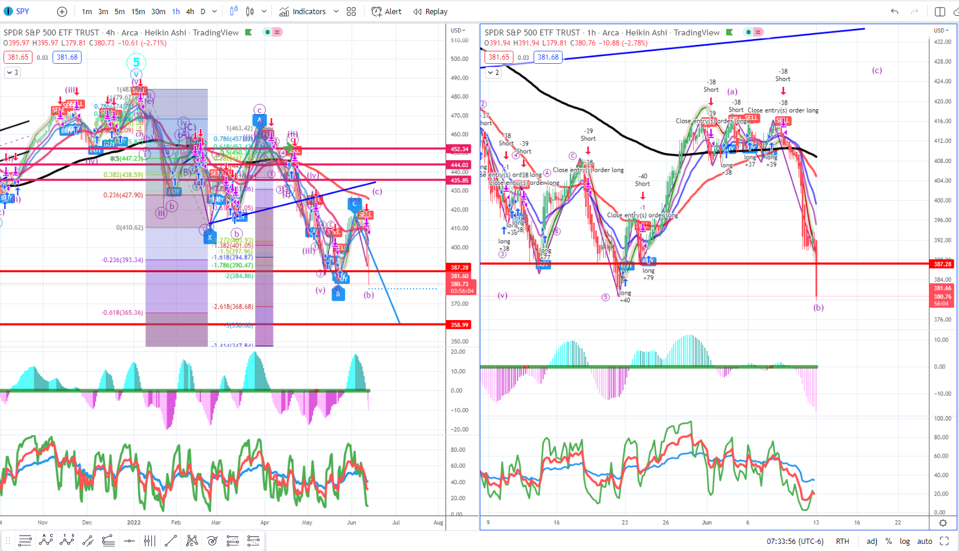Select the Fib spiral tool

(212, 540)
